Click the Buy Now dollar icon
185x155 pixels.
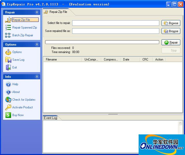point(8,115)
